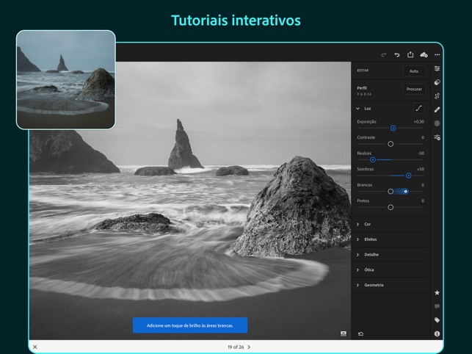Open the cloud sync status icon
Viewport: 472px width, 354px height.
[424, 54]
